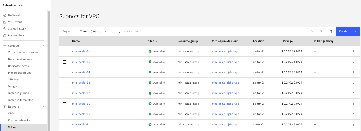Viewport: 361px width, 131px height.
Task: Open the Status history menu item
Action: 17,29
